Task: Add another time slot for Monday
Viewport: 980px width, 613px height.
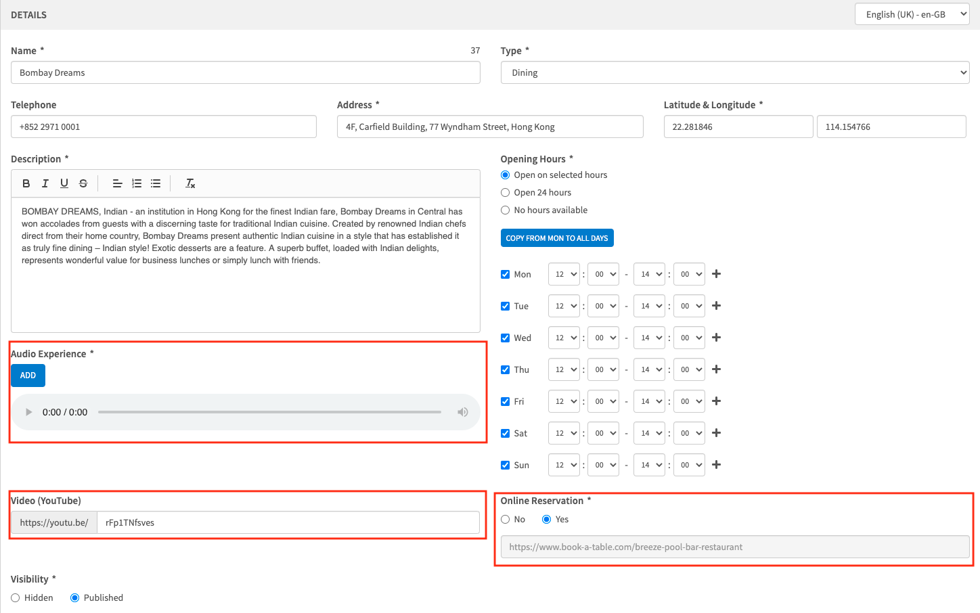Action: point(717,274)
